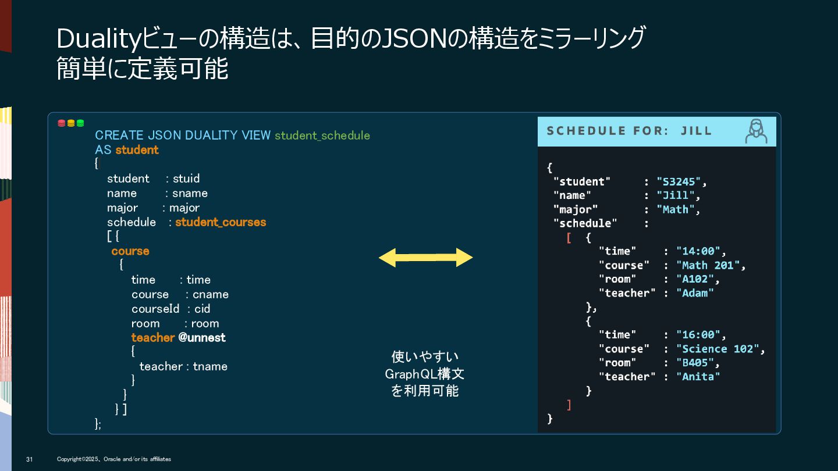838x471 pixels.
Task: Select the JSON time value "14:00"
Action: pyautogui.click(x=699, y=251)
